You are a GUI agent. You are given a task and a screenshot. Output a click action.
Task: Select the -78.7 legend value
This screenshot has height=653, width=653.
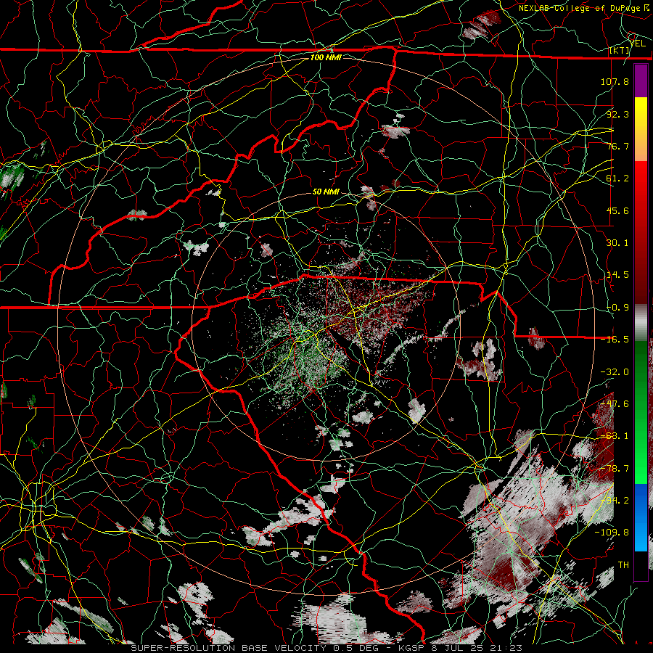[615, 469]
